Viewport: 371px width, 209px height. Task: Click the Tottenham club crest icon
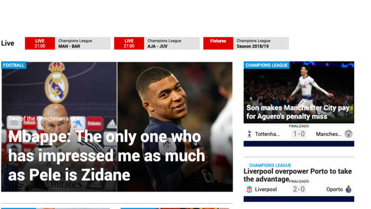point(249,134)
